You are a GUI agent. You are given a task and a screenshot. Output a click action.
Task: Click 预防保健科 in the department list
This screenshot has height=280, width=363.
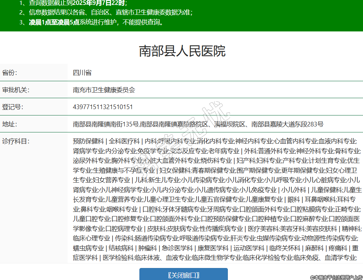[x=88, y=141]
